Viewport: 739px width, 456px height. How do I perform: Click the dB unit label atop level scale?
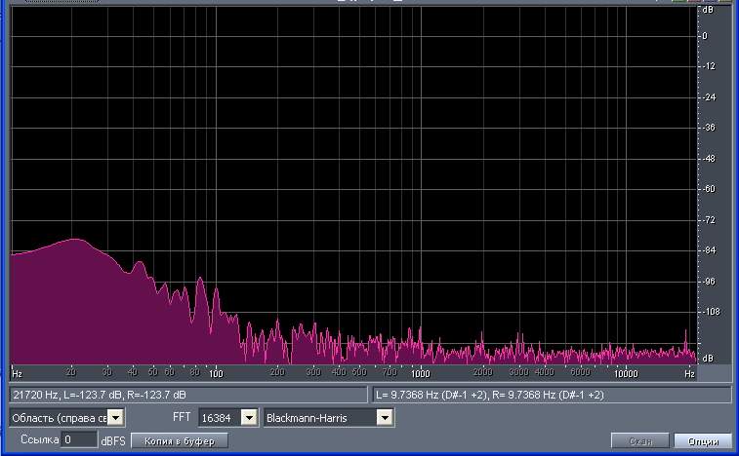click(x=707, y=10)
